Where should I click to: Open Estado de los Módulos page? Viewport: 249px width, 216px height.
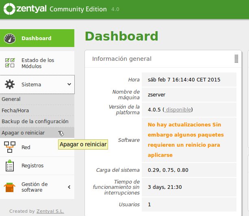pos(37,63)
